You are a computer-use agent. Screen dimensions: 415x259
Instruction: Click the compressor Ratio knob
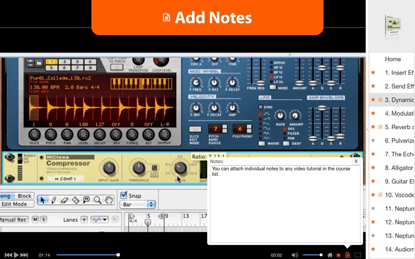(180, 168)
